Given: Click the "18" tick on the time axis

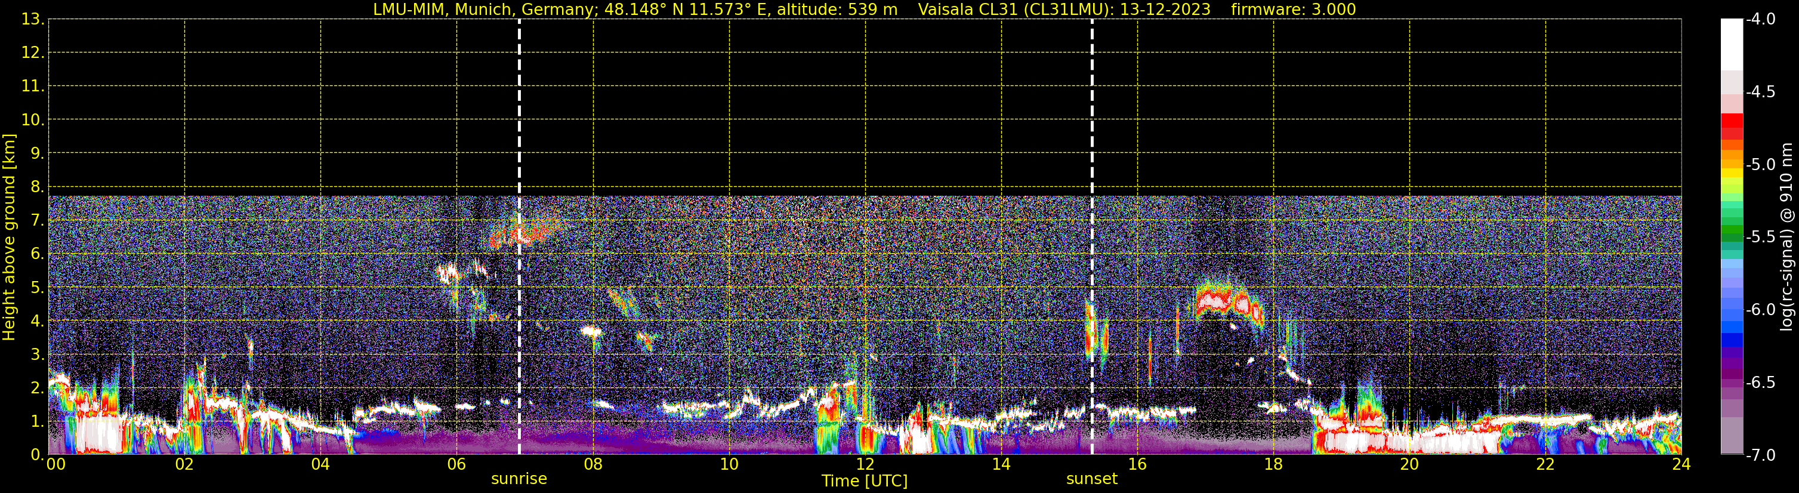Looking at the screenshot, I should coord(1274,464).
